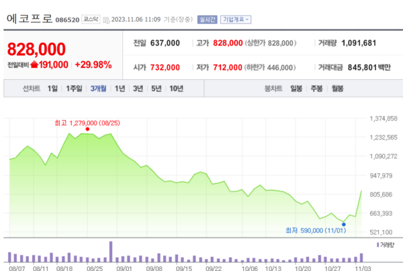Open the 기업개요 dropdown

pos(236,20)
